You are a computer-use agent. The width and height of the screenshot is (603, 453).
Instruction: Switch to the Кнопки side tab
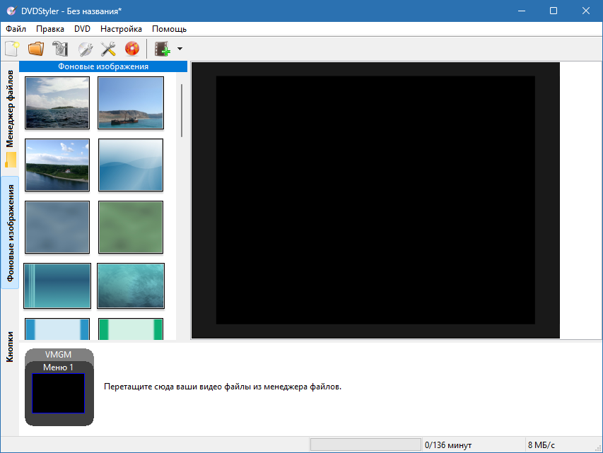click(10, 347)
